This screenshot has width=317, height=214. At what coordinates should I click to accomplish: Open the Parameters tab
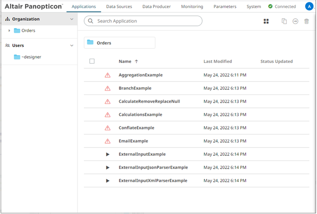click(225, 7)
